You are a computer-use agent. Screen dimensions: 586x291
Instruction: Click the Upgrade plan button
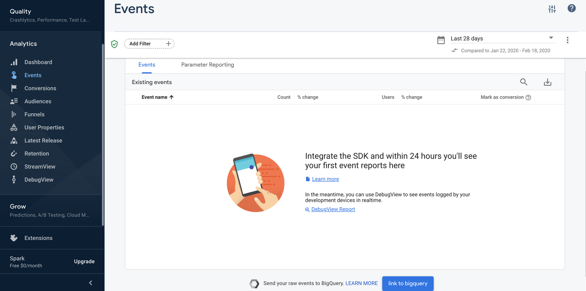[x=84, y=262]
